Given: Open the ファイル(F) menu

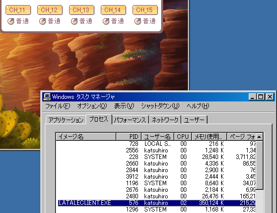Looking at the screenshot, I should (58, 106).
